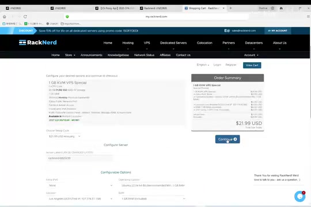Click the flame icon in browser title bar

[x=281, y=8]
